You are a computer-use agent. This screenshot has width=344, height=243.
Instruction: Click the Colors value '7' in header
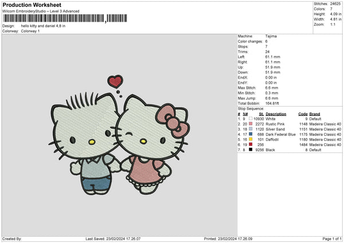[331, 9]
